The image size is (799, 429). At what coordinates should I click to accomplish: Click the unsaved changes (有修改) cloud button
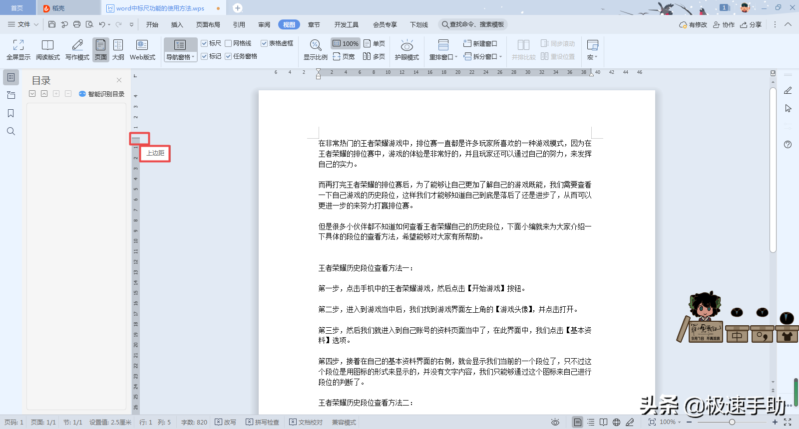pos(693,24)
